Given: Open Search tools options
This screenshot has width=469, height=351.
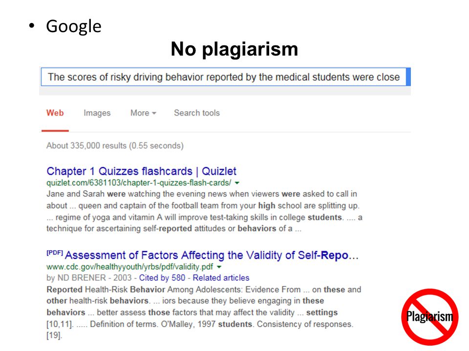Looking at the screenshot, I should click(x=197, y=113).
